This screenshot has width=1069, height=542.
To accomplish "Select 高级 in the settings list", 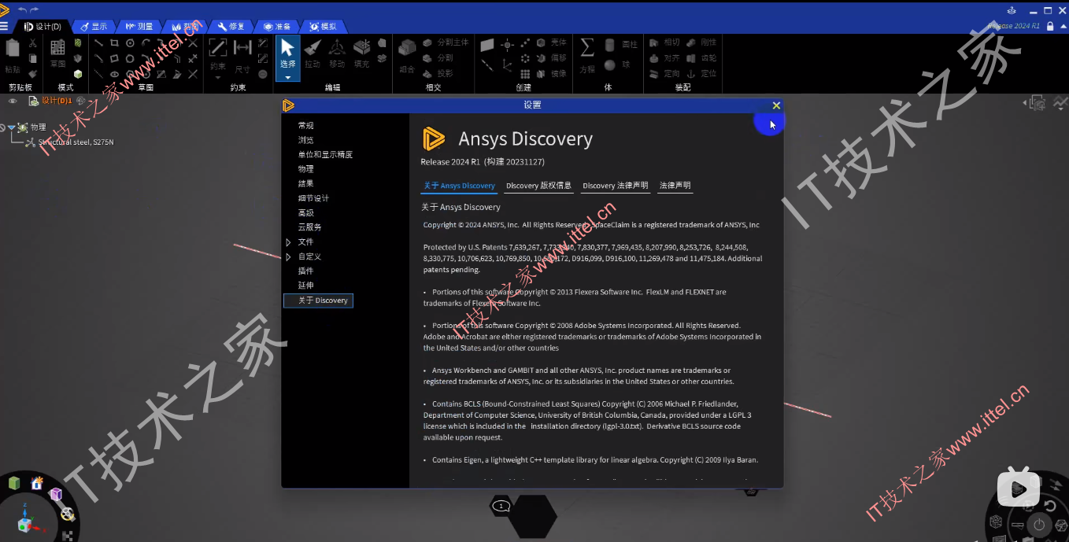I will point(305,212).
